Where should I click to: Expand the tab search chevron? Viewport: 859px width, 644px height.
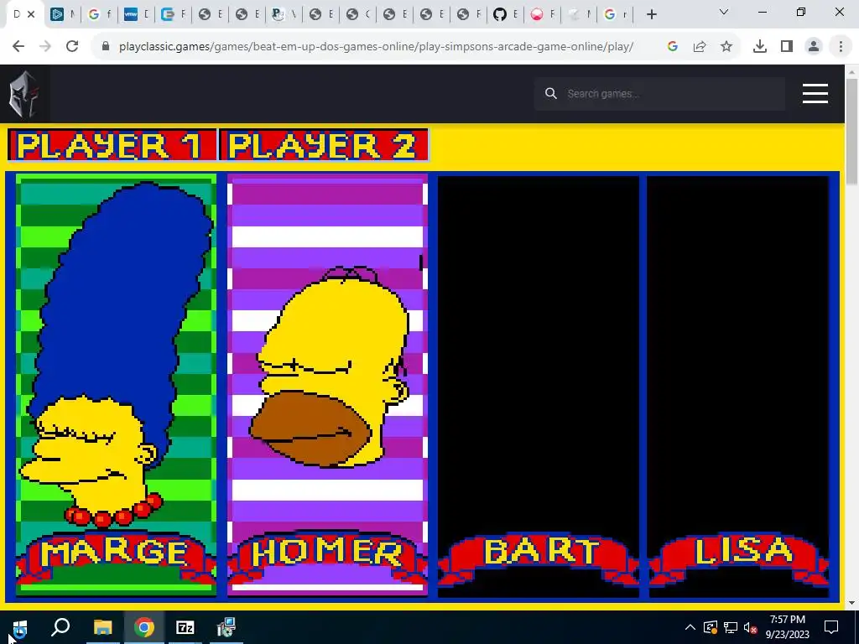[724, 12]
